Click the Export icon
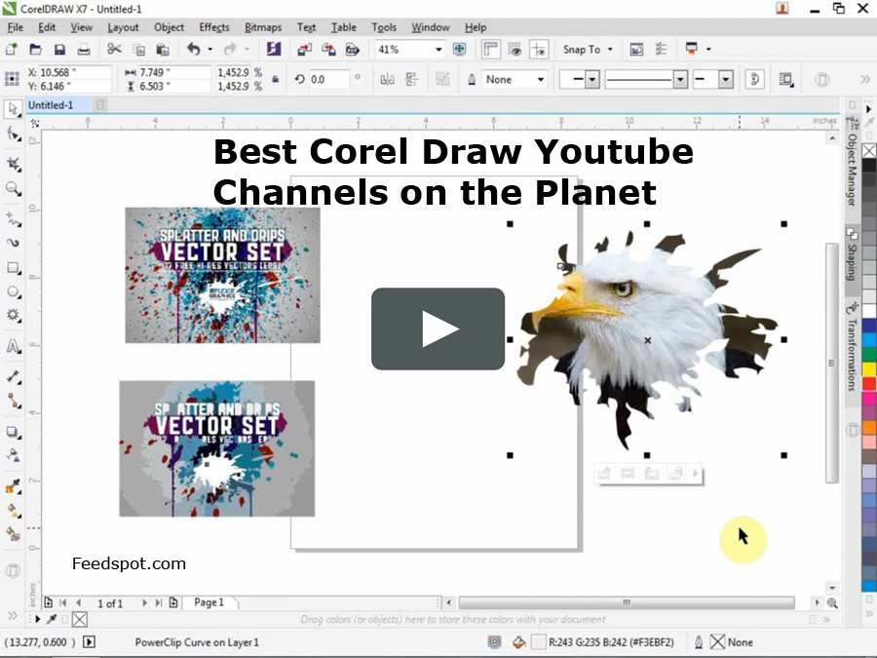The width and height of the screenshot is (877, 658). tap(328, 50)
